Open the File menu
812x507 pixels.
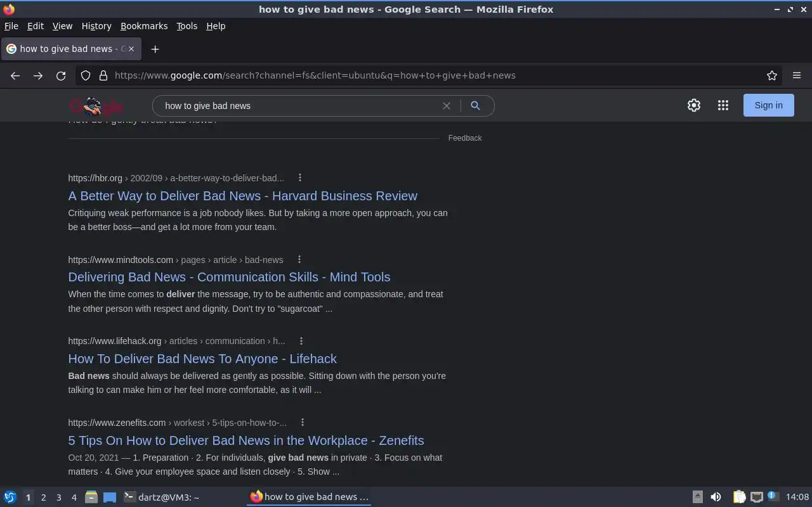point(11,26)
